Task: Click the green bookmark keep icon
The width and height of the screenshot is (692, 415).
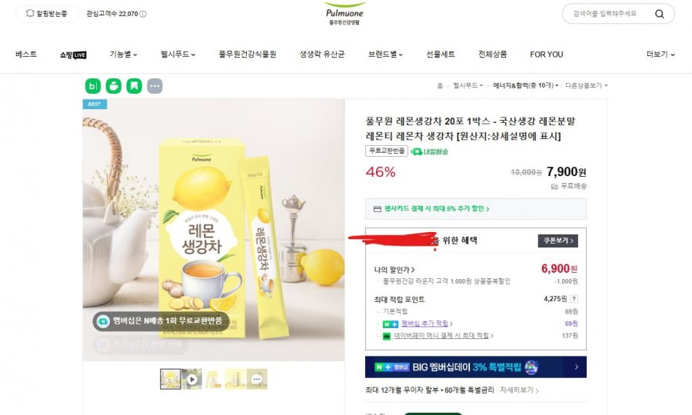Action: [x=134, y=85]
